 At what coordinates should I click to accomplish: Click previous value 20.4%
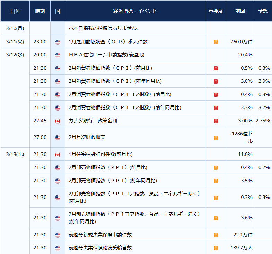tap(245, 55)
